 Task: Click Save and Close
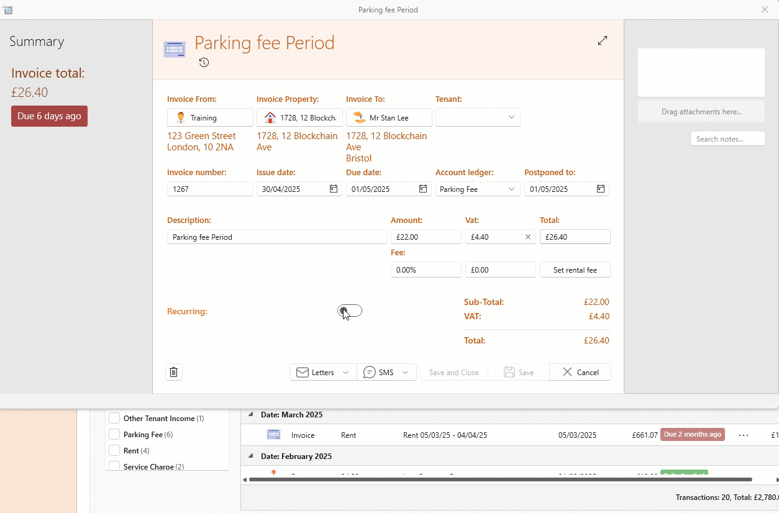point(454,372)
